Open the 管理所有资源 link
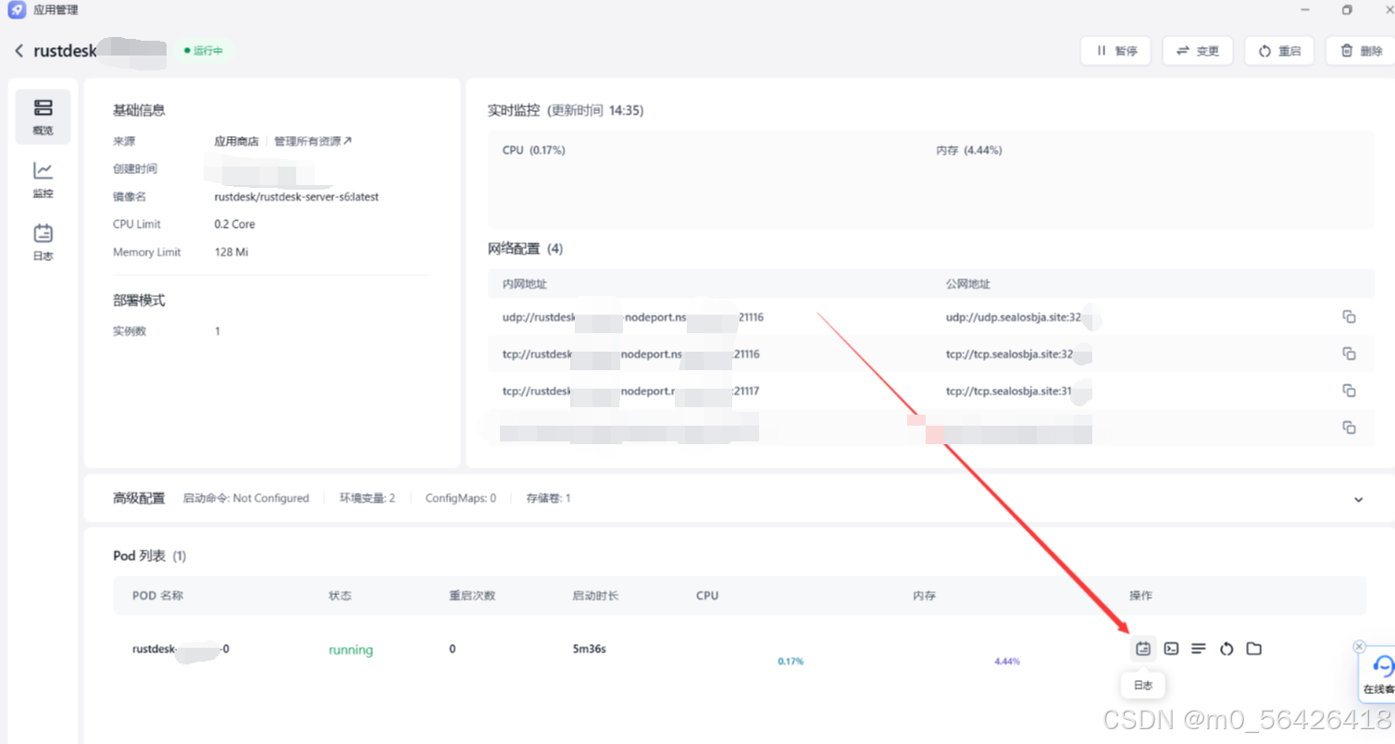Viewport: 1395px width, 744px height. point(313,142)
